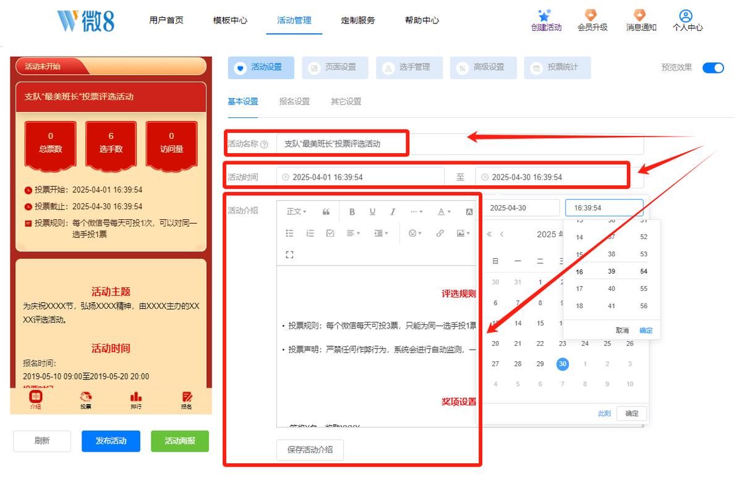Screen dimensions: 742x493
Task: Enter editor fullscreen mode
Action: pyautogui.click(x=289, y=255)
